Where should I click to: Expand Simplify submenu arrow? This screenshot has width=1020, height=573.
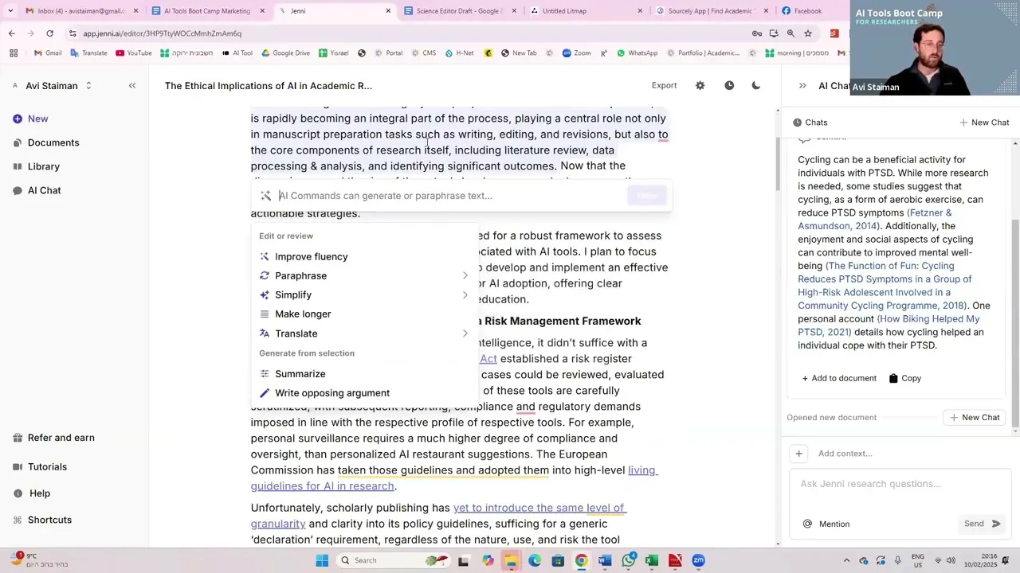(465, 294)
